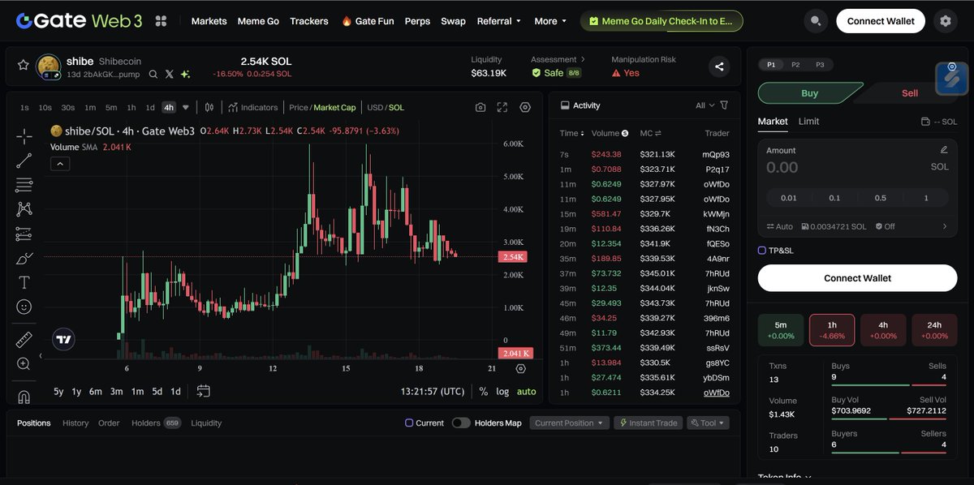The image size is (974, 485).
Task: Open the apps grid next to logo
Action: pos(161,21)
